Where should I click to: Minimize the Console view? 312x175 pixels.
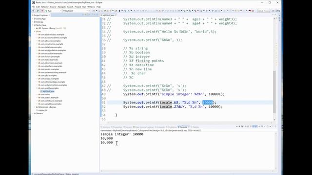coord(273,126)
